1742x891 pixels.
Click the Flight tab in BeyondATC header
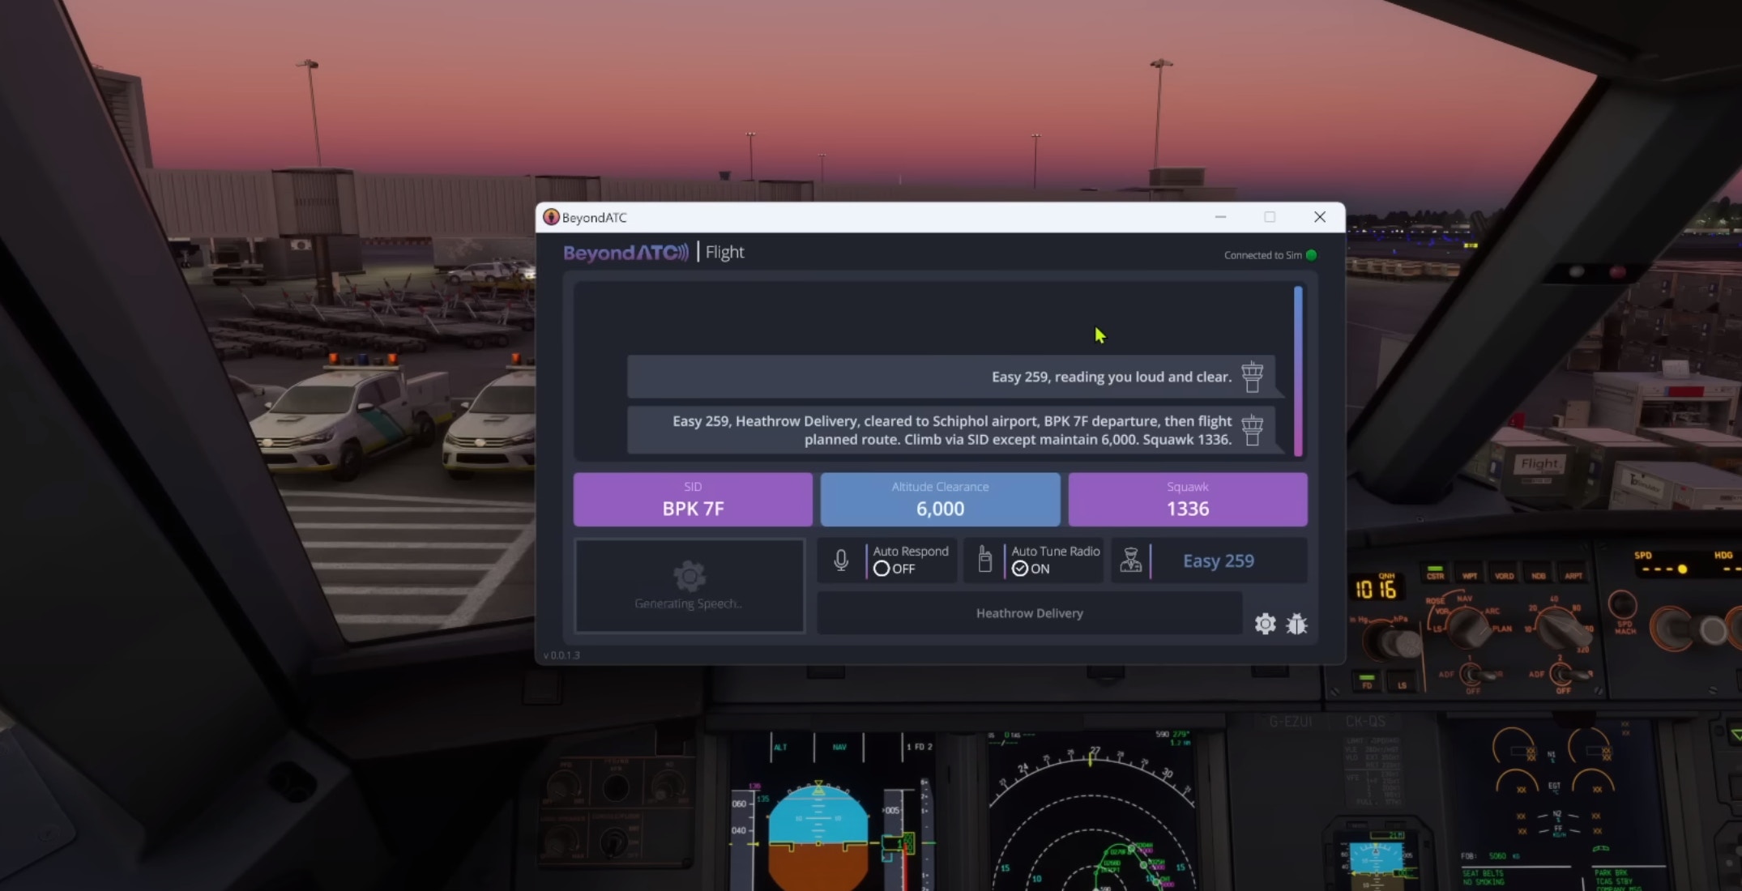click(x=724, y=251)
